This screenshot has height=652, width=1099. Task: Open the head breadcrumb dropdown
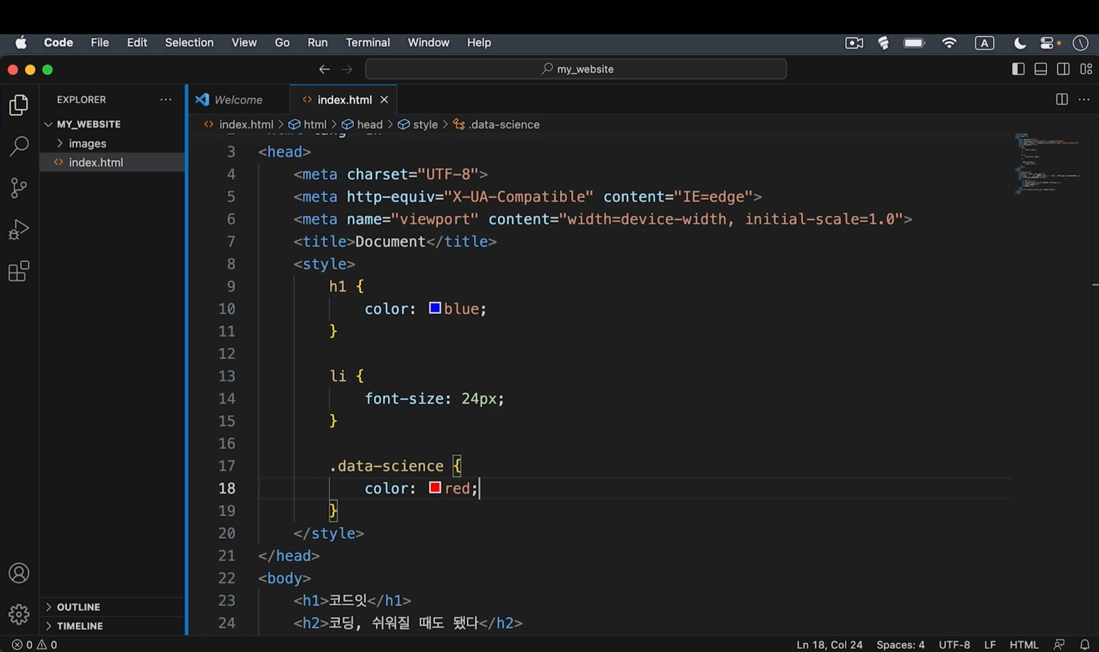(x=362, y=125)
